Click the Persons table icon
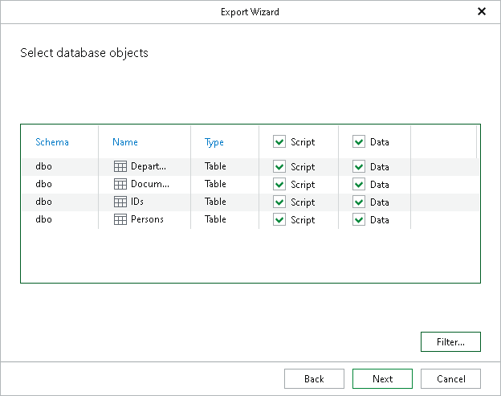This screenshot has height=396, width=501. (x=120, y=220)
